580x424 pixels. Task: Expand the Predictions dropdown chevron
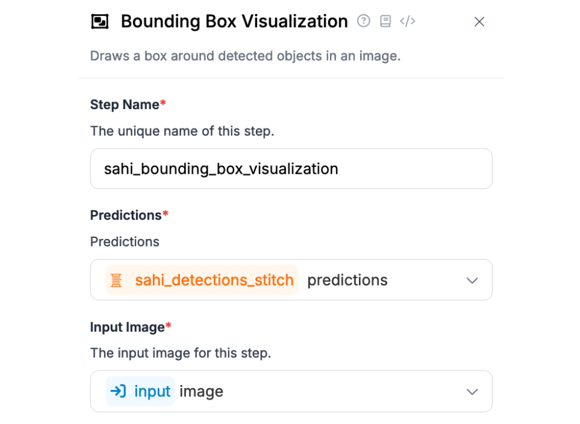tap(472, 280)
